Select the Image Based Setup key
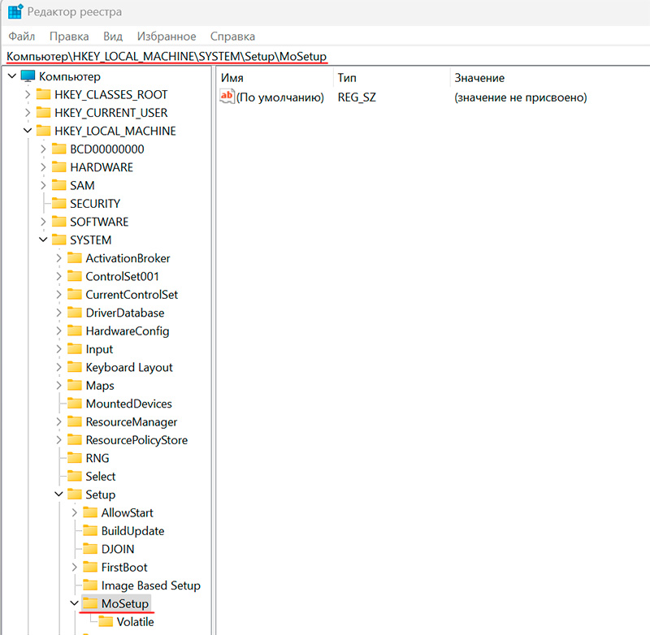Image resolution: width=650 pixels, height=635 pixels. 150,585
